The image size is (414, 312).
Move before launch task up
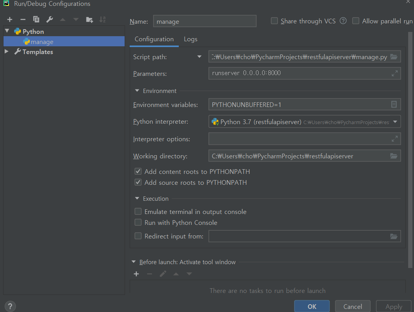(x=176, y=274)
